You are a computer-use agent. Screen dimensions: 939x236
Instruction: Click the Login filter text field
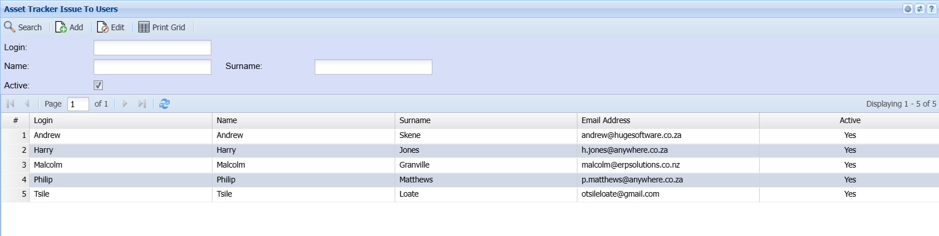tap(153, 48)
